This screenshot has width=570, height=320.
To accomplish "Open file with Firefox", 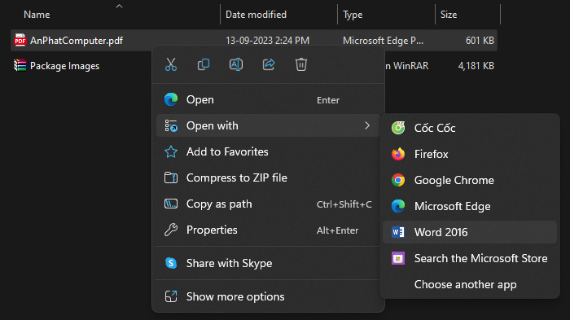I will coord(469,154).
